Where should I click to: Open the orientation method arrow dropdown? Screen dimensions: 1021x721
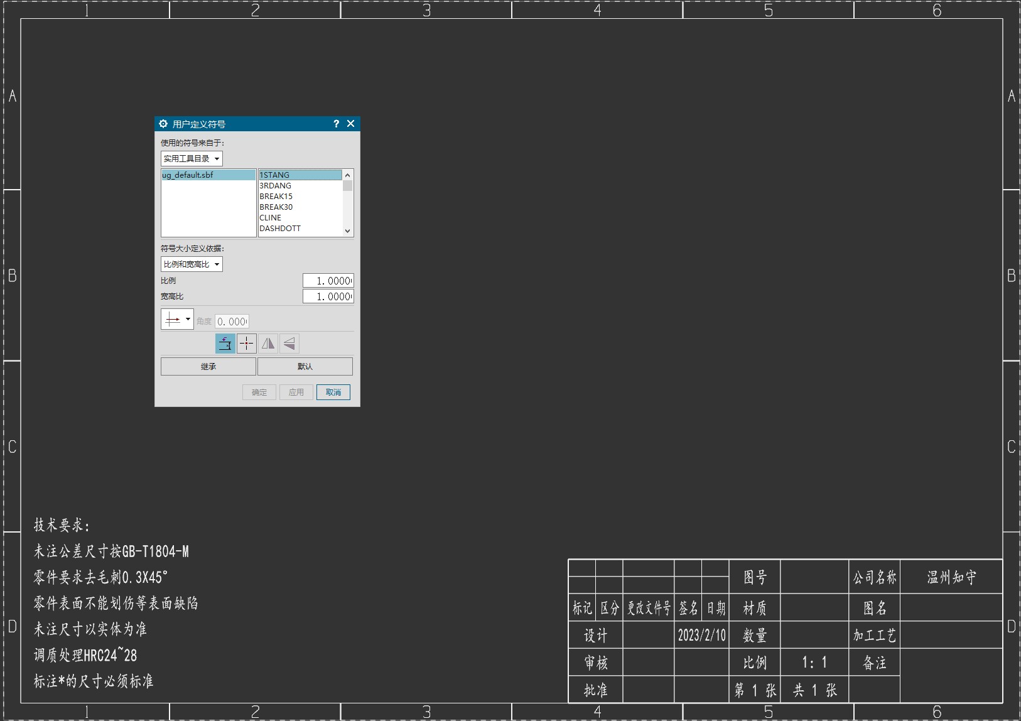177,320
